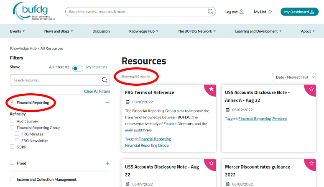This screenshot has width=324, height=187.
Task: Click the magnifier icon in top search bar
Action: tap(211, 12)
